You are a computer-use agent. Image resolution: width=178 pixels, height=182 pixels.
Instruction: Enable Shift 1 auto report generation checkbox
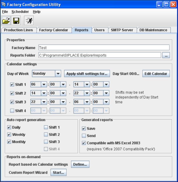[46, 127]
